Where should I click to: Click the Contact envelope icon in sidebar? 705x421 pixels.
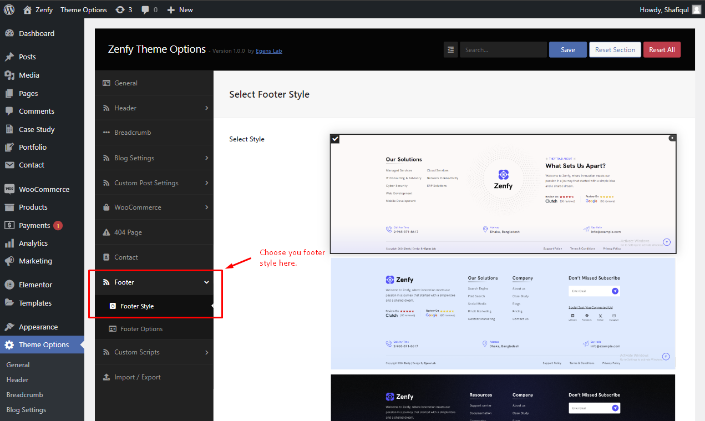(x=9, y=165)
